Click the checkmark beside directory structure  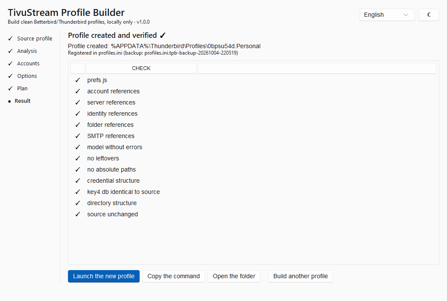pyautogui.click(x=78, y=203)
